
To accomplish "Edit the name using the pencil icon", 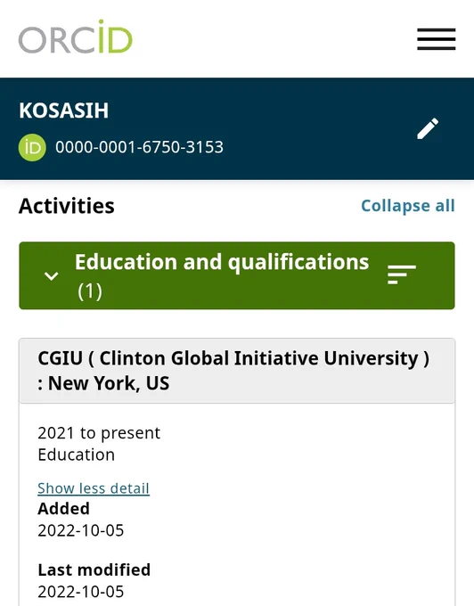I will (x=428, y=128).
